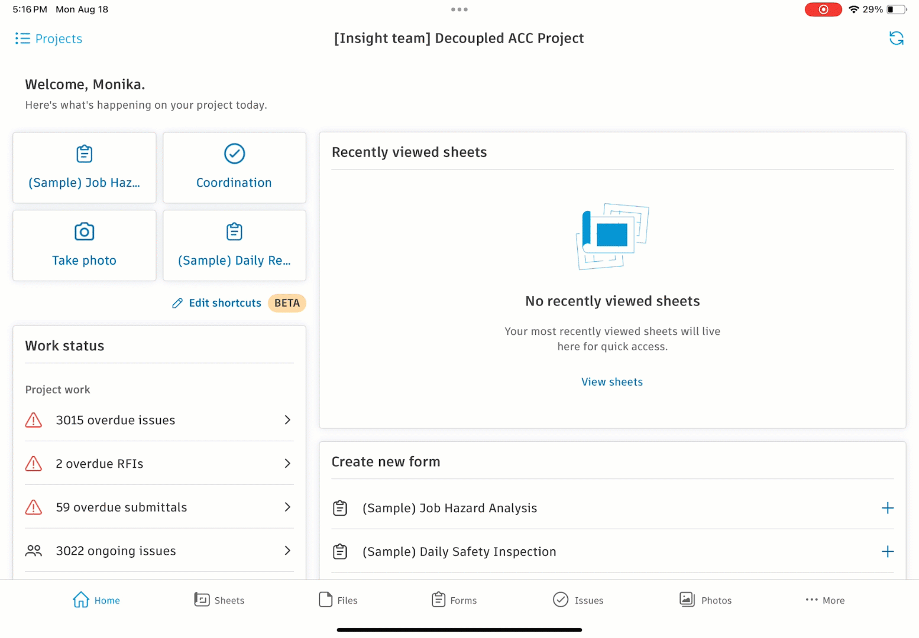The image size is (919, 638).
Task: Expand the 3015 overdue issues row
Action: 159,420
